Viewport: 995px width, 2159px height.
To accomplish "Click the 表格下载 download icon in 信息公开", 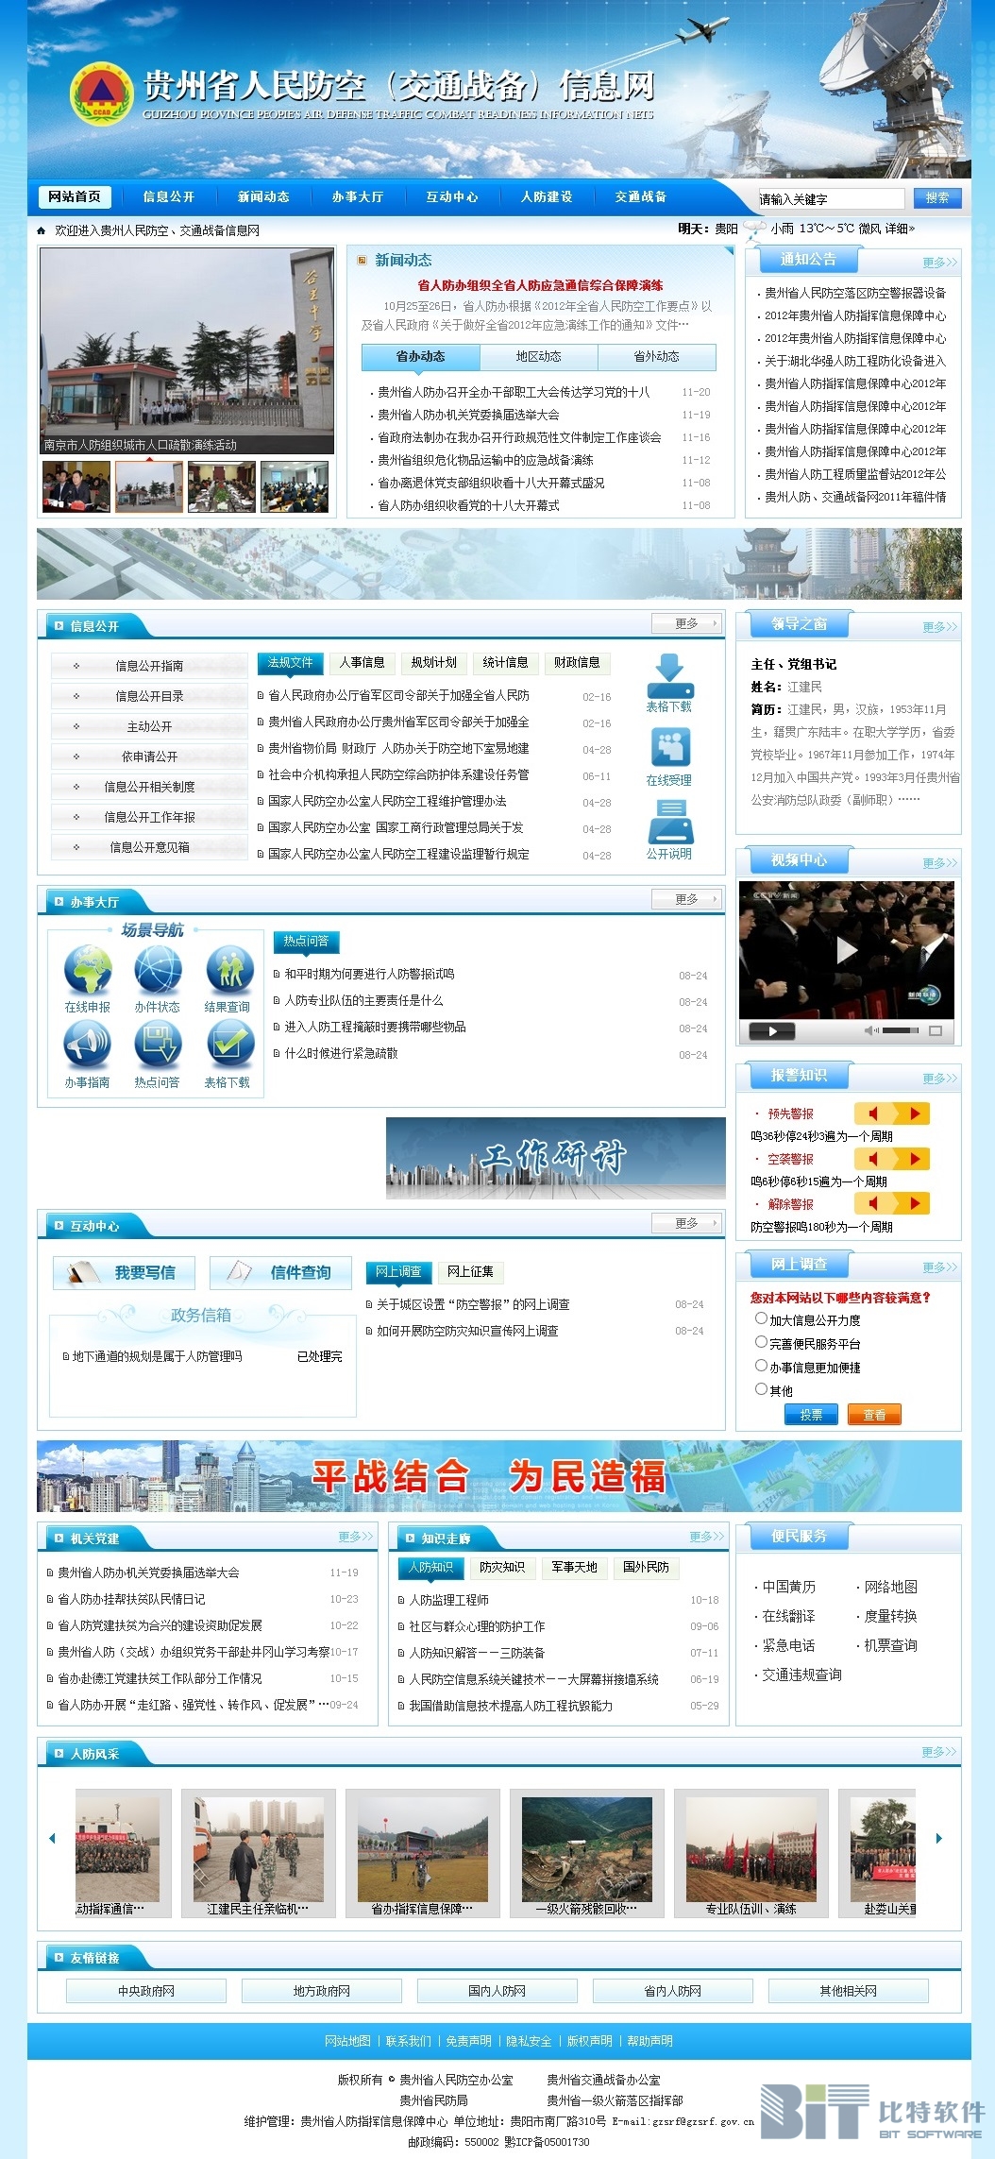I will tap(669, 674).
